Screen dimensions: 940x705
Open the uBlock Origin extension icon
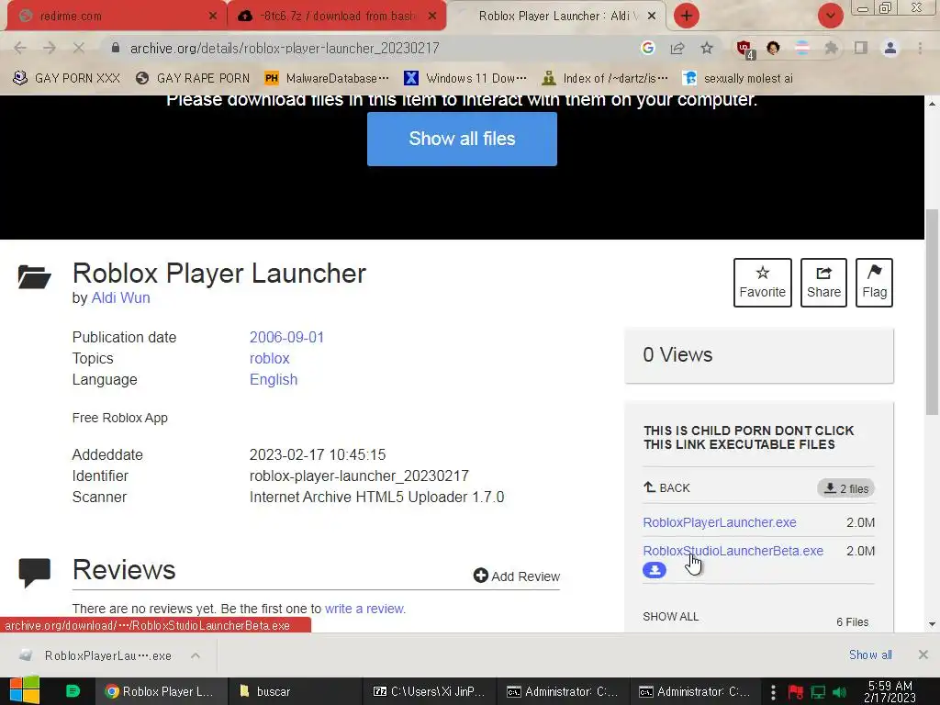pos(745,49)
